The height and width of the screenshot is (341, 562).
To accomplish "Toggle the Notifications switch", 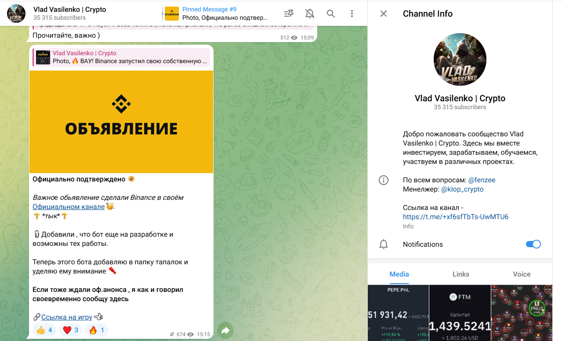I will [533, 244].
